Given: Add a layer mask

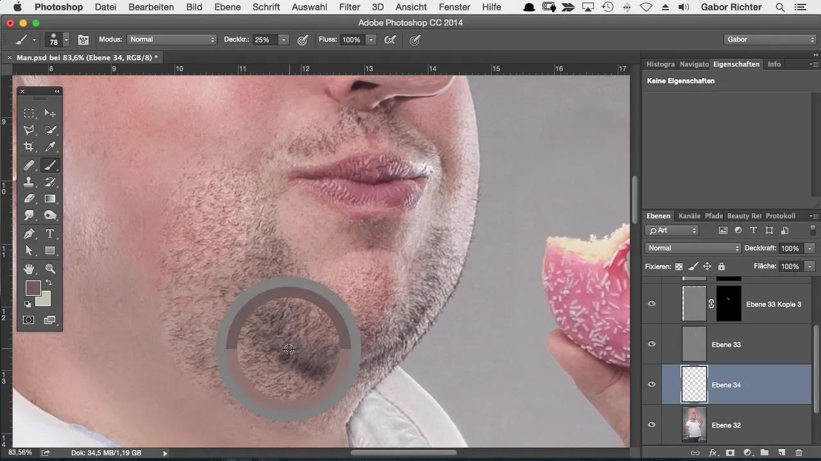Looking at the screenshot, I should coord(730,453).
